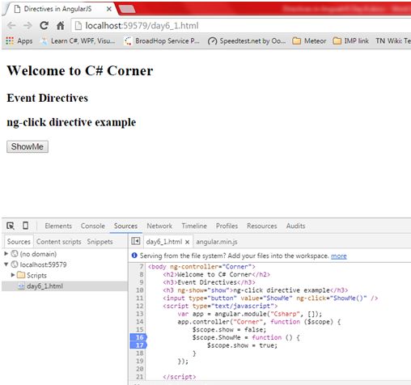
Task: Click the 'ng-click directive example' heading
Action: point(71,122)
